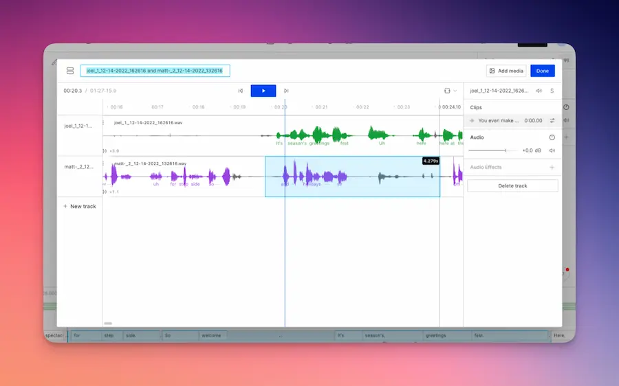Add an audio effect with the plus icon

[x=552, y=167]
